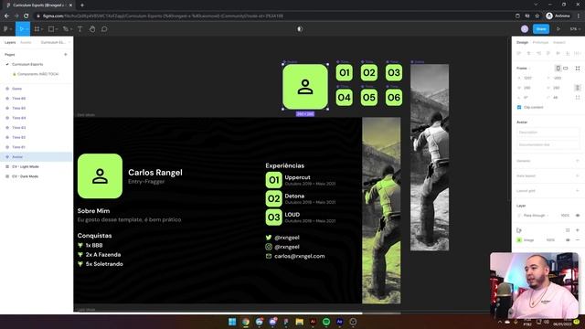Open Move tool options dropdown arrow

click(x=27, y=29)
